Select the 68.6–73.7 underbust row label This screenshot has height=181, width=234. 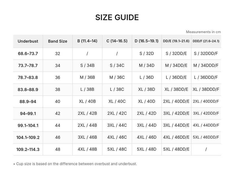pyautogui.click(x=28, y=54)
